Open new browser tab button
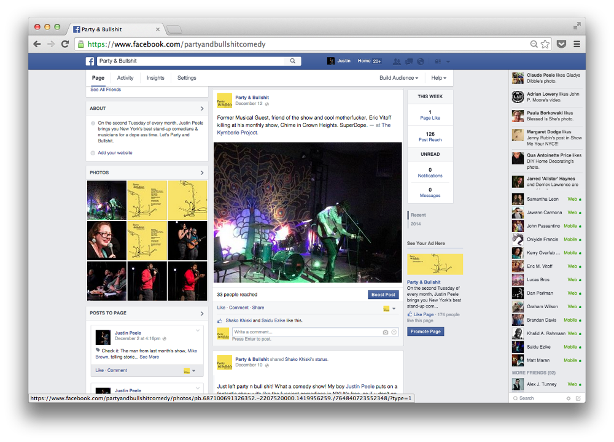Screen dimensions: 614x442 (174, 29)
